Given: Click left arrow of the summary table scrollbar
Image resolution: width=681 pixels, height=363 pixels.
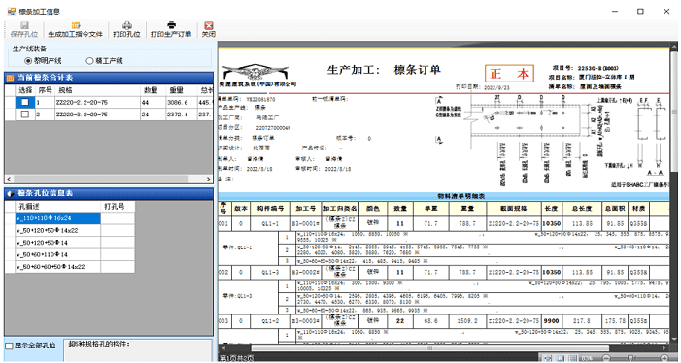Looking at the screenshot, I should [9, 179].
